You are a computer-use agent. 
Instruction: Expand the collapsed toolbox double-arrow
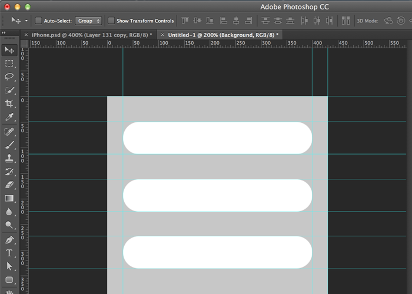[4, 32]
